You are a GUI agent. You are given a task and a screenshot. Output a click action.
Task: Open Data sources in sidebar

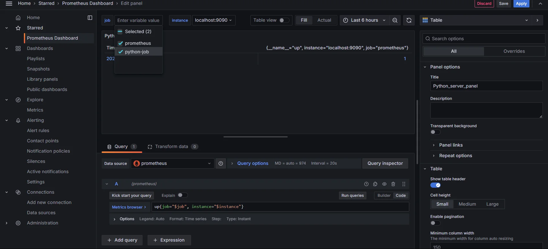pyautogui.click(x=41, y=213)
